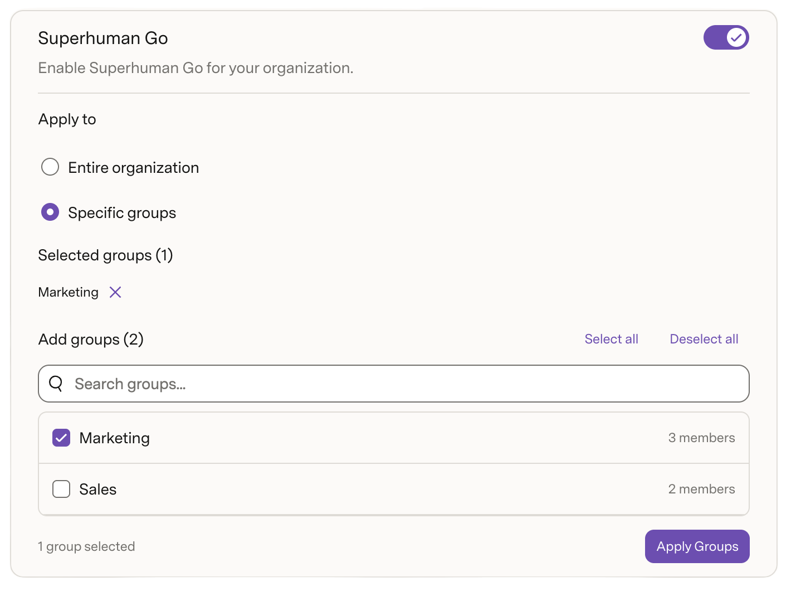Image resolution: width=791 pixels, height=591 pixels.
Task: Click the Deselect all link
Action: click(x=704, y=339)
